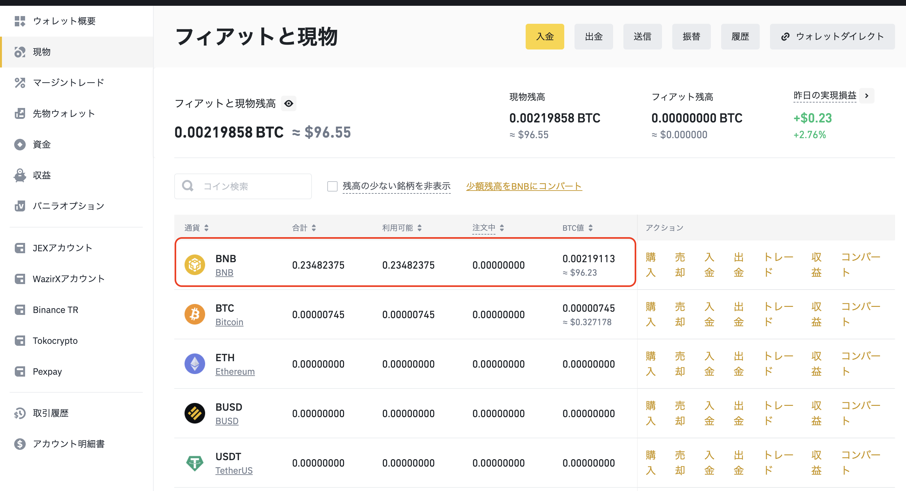This screenshot has width=906, height=491.
Task: Click the BUSD underlined name link
Action: [227, 421]
